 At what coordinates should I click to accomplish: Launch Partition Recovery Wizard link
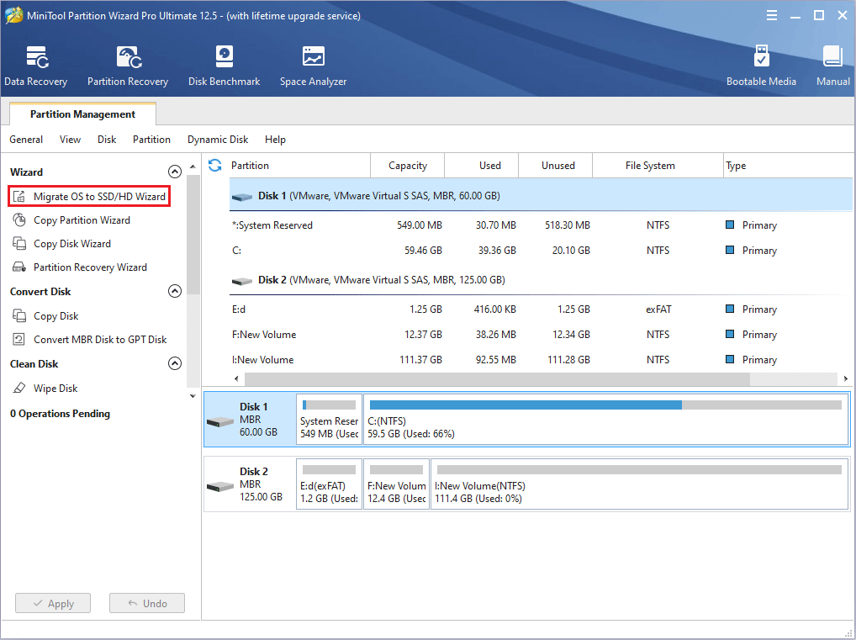[90, 267]
